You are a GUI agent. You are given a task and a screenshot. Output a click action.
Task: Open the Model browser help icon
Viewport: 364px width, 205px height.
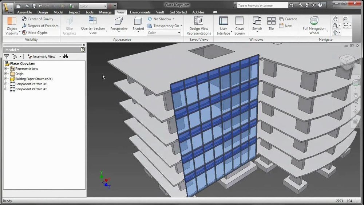(x=83, y=50)
